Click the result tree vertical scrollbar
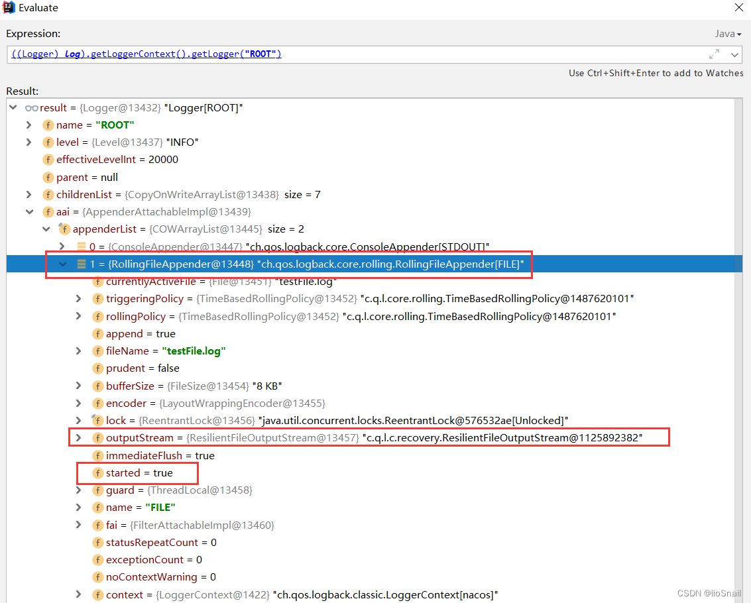The width and height of the screenshot is (751, 603). point(738,351)
